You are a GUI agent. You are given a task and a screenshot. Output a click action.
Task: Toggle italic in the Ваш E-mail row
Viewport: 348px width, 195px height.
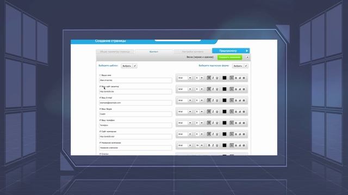pos(213,100)
